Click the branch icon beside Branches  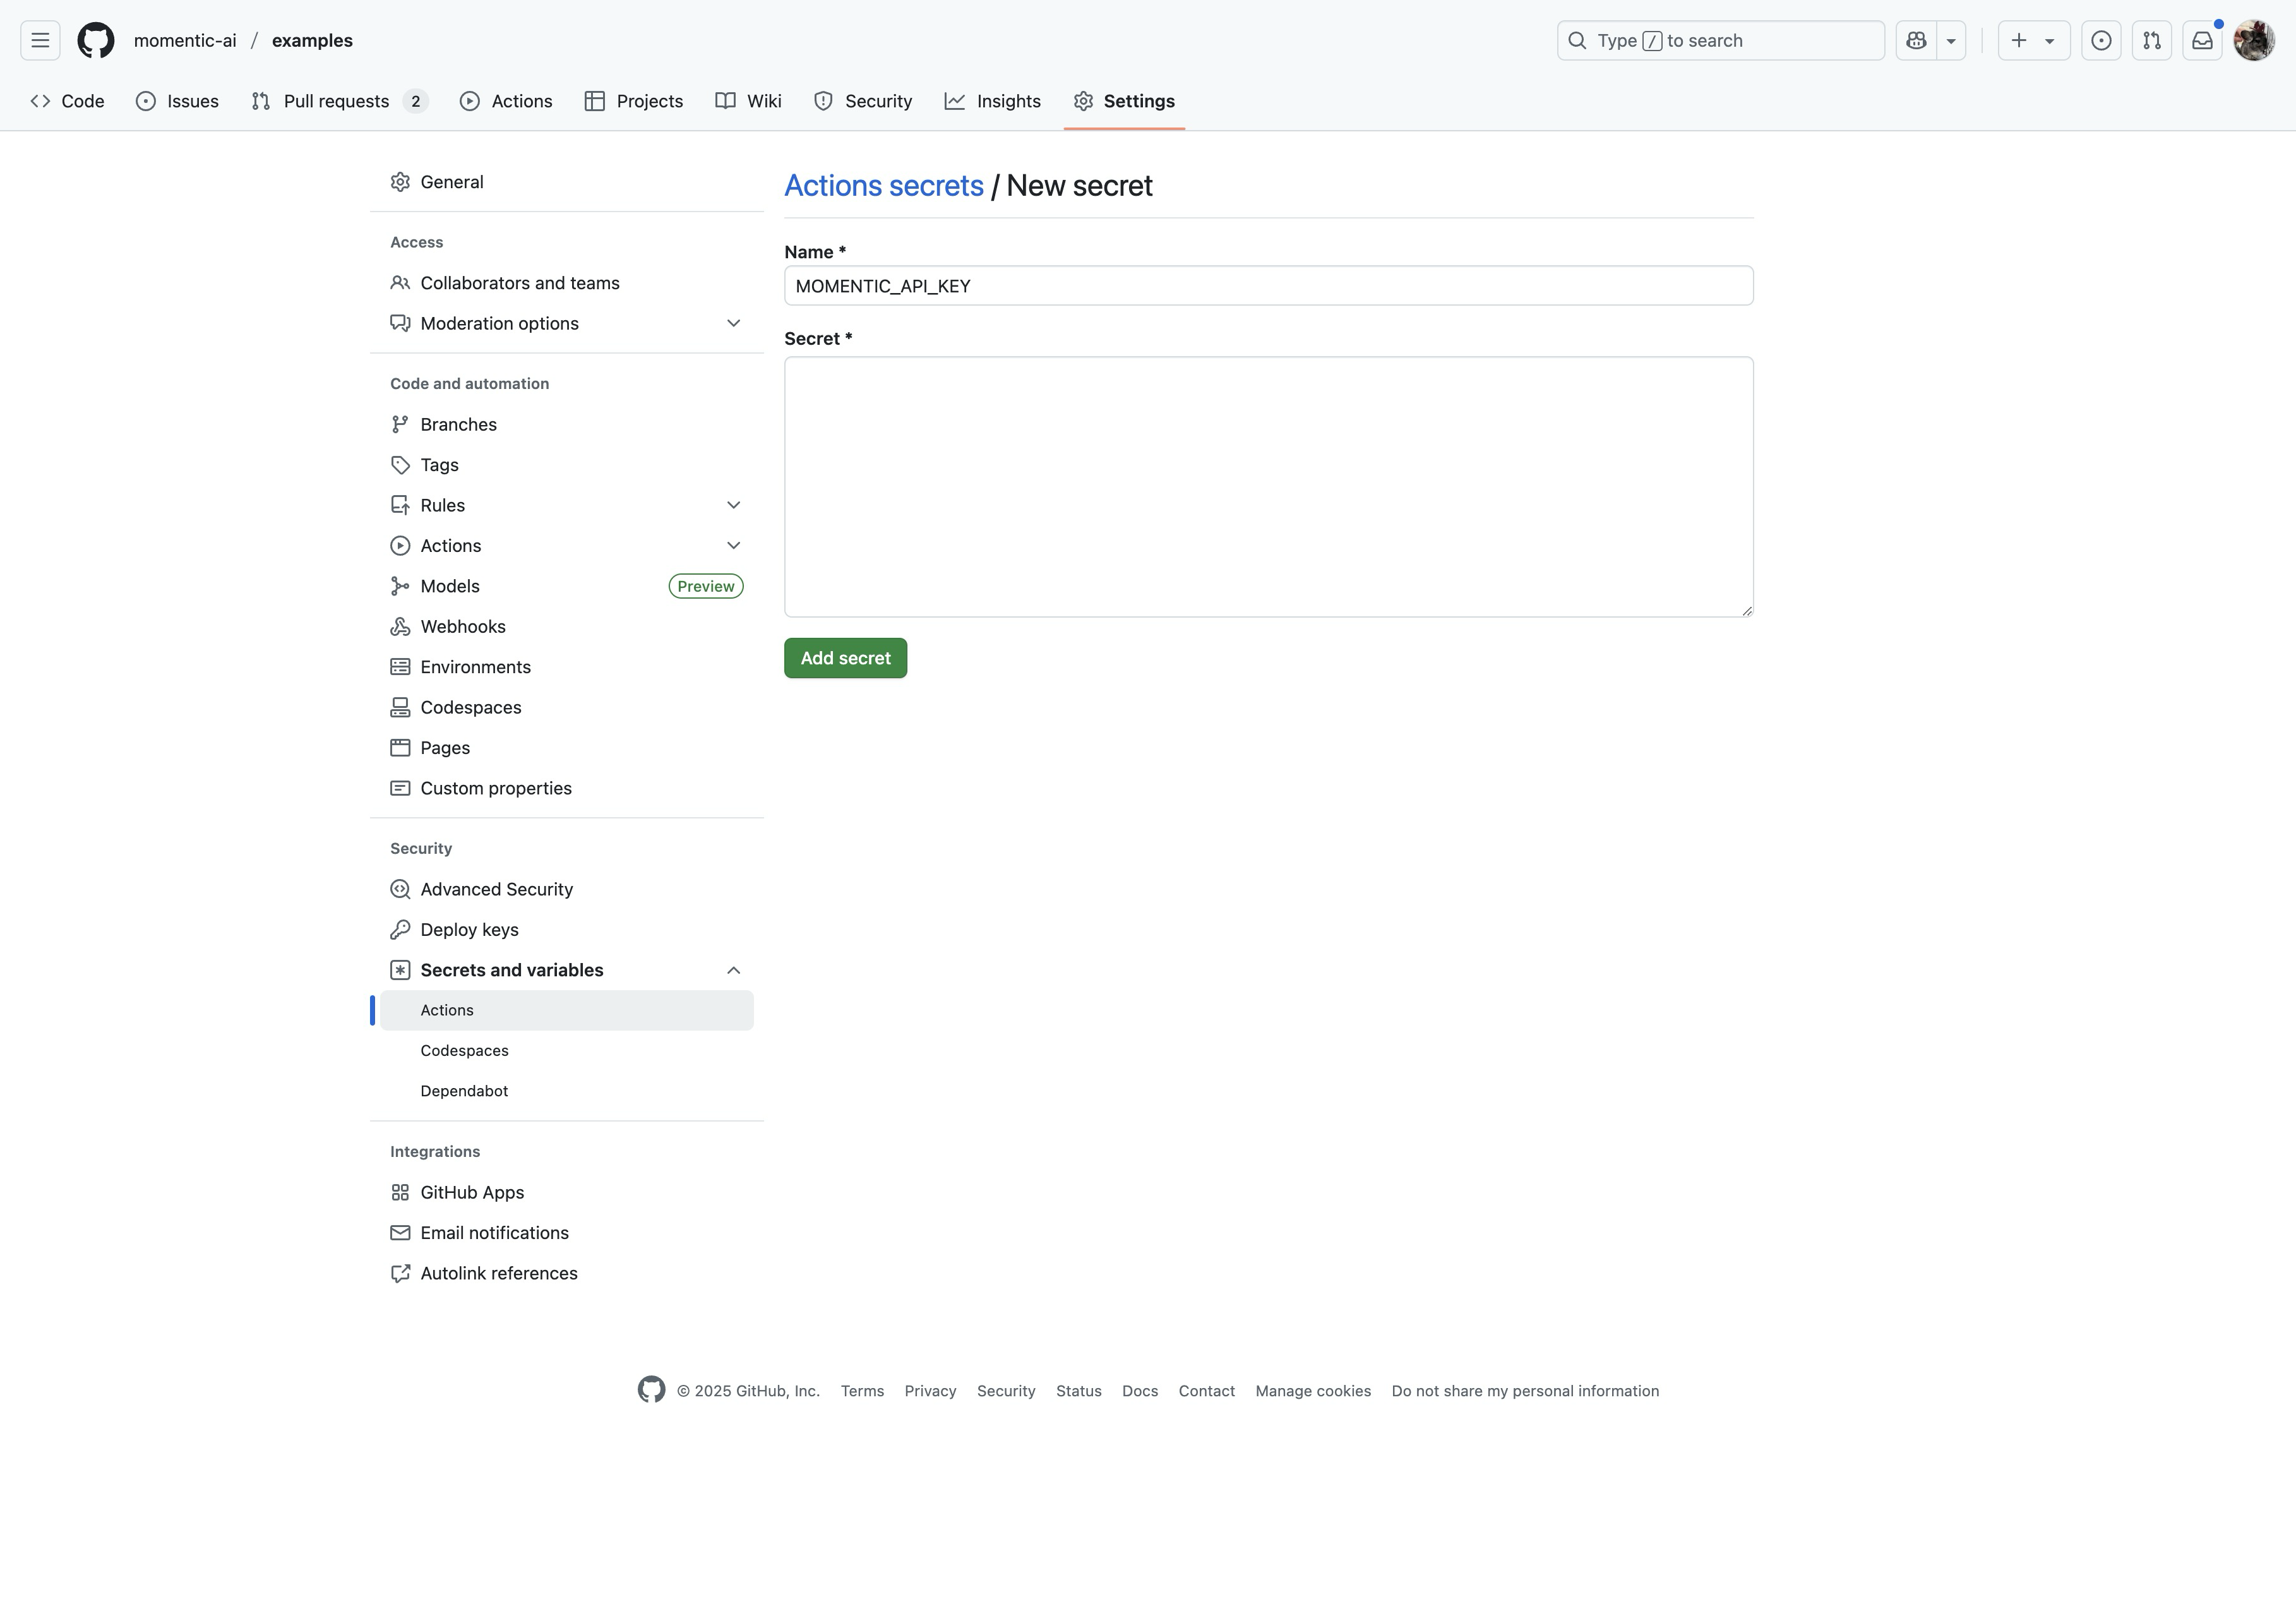click(400, 425)
